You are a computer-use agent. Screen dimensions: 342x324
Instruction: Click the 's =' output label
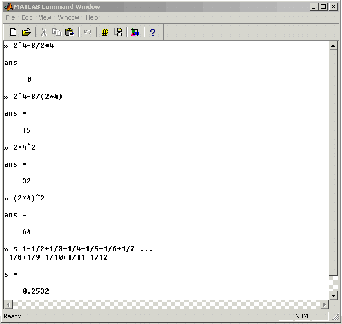[x=11, y=274]
